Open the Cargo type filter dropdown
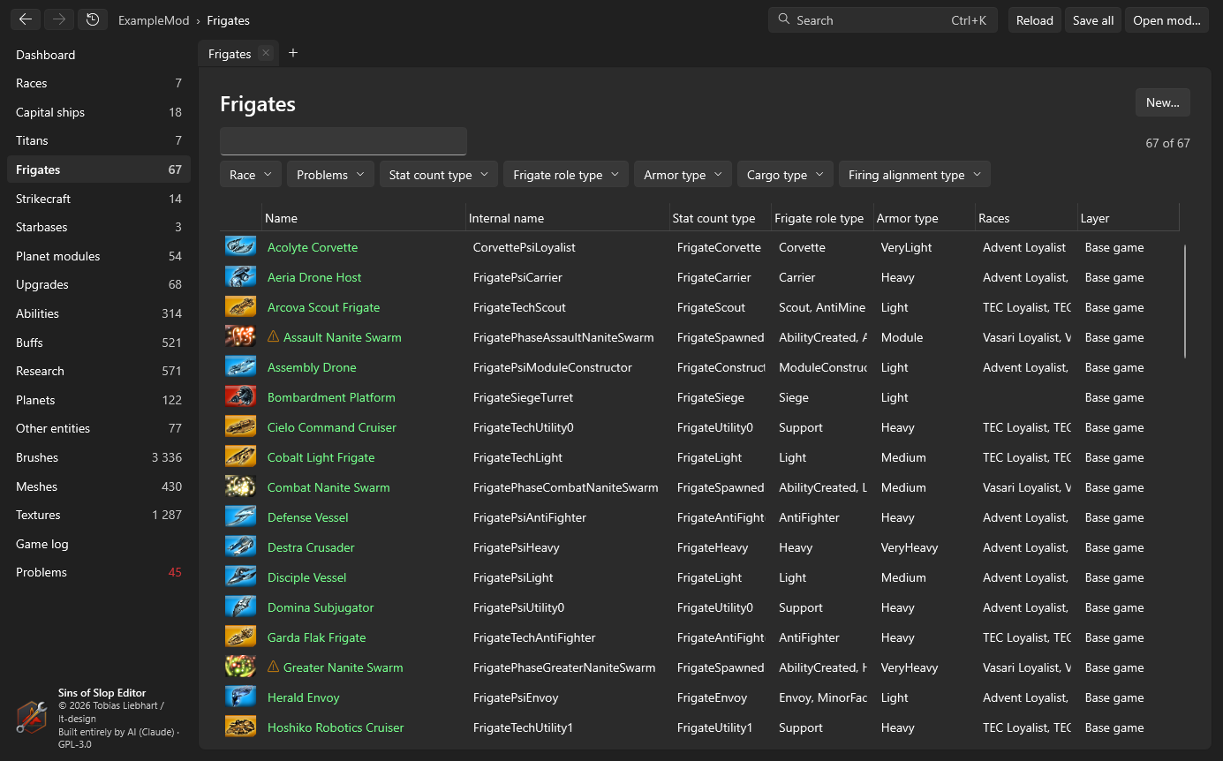 pos(786,175)
